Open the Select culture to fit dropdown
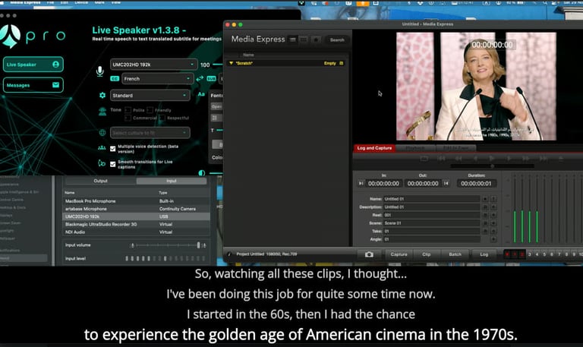Image resolution: width=583 pixels, height=347 pixels. [150, 132]
